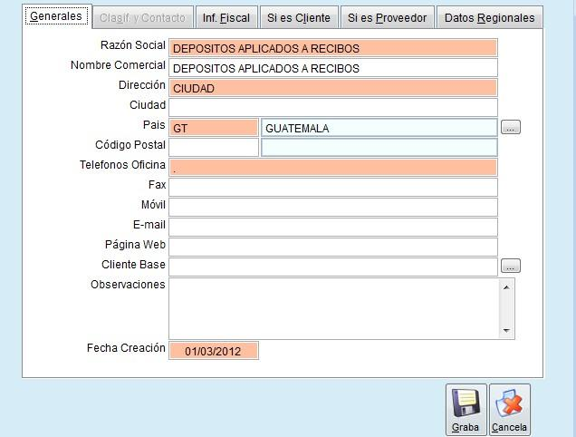Image resolution: width=576 pixels, height=437 pixels.
Task: Go to the Datos Regionales tab
Action: point(490,17)
